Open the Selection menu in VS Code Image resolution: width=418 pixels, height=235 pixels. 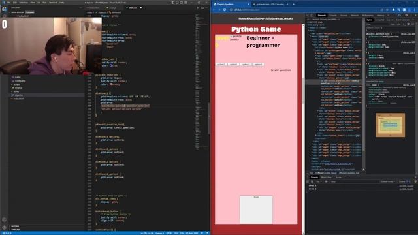click(x=24, y=3)
